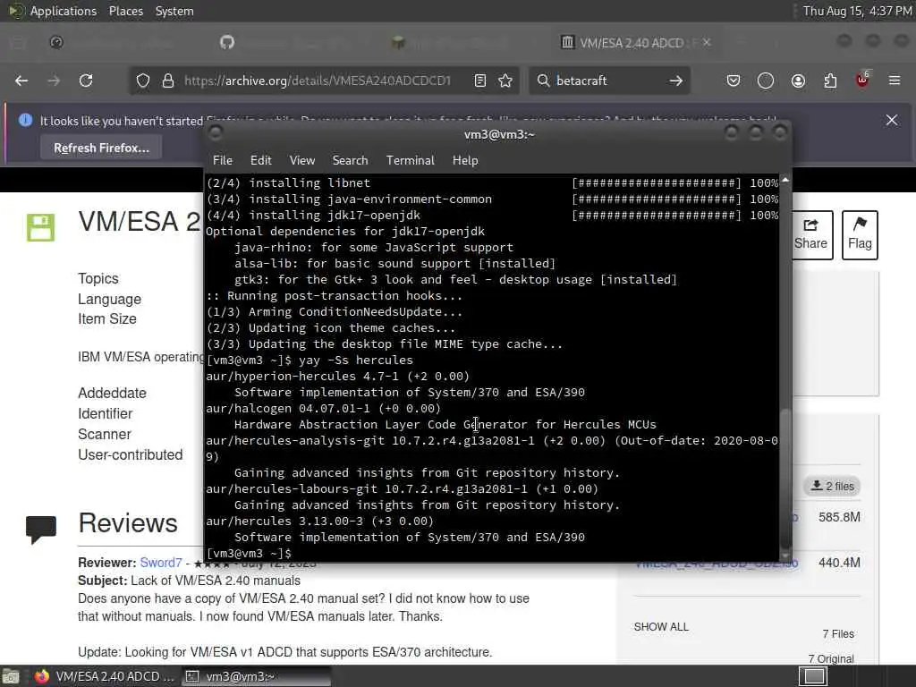Click the terminal window menu button at title left
This screenshot has height=687, width=916.
pos(215,134)
